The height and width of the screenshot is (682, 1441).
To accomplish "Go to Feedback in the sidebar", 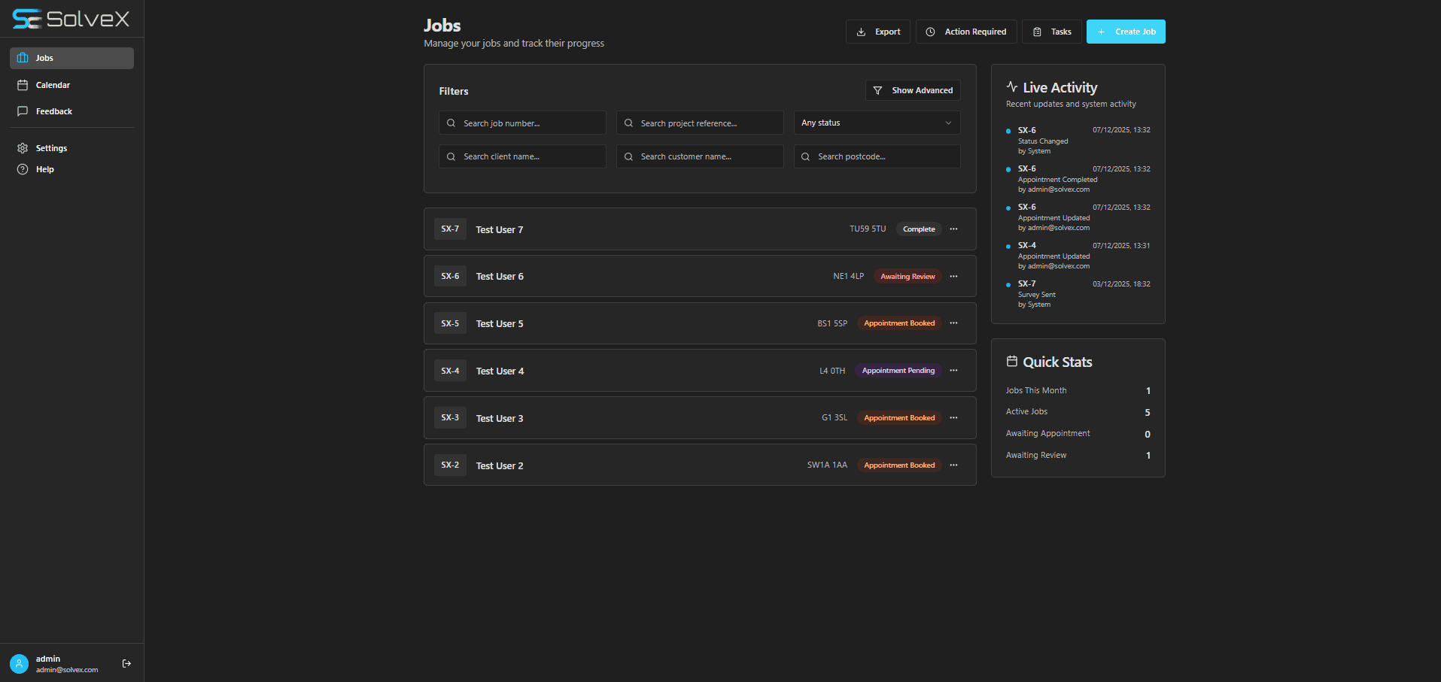I will (53, 111).
